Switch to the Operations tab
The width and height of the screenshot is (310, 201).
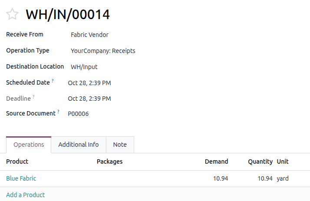[29, 145]
